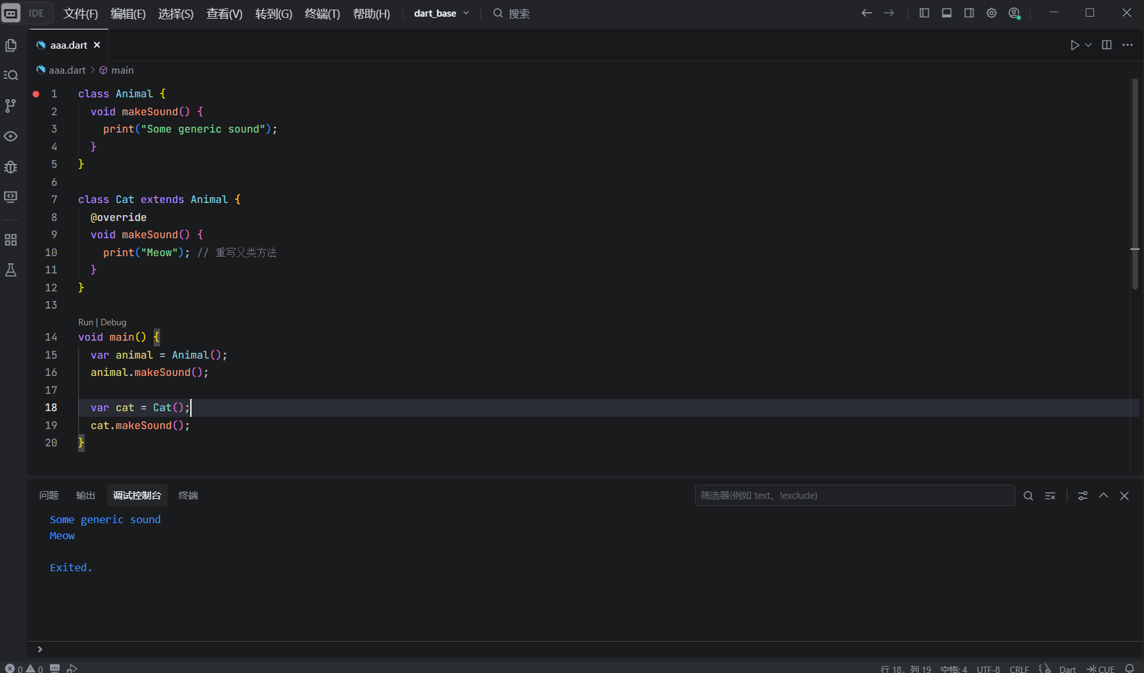
Task: Open debug console filter settings icon
Action: tap(1083, 496)
